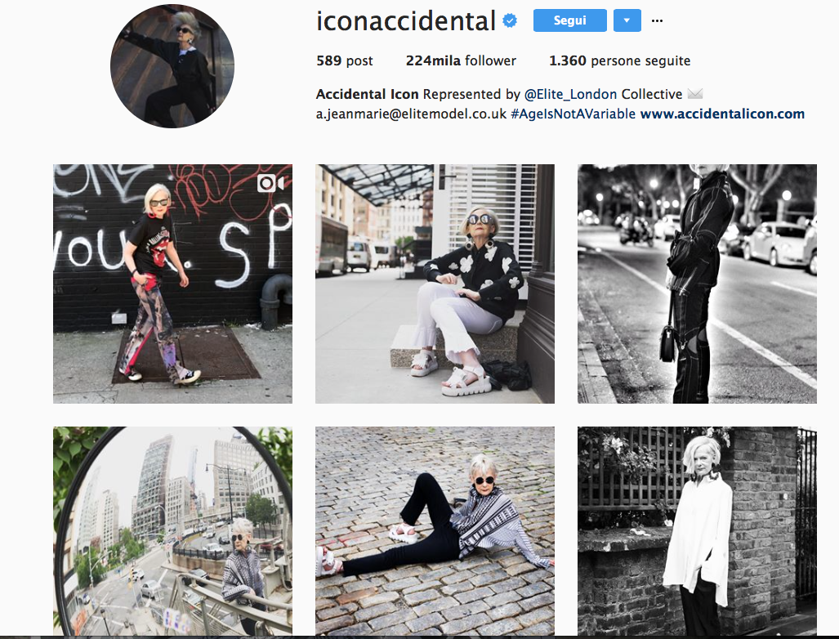Visit the www.accidentalicon.com website link
The width and height of the screenshot is (839, 639).
click(722, 114)
